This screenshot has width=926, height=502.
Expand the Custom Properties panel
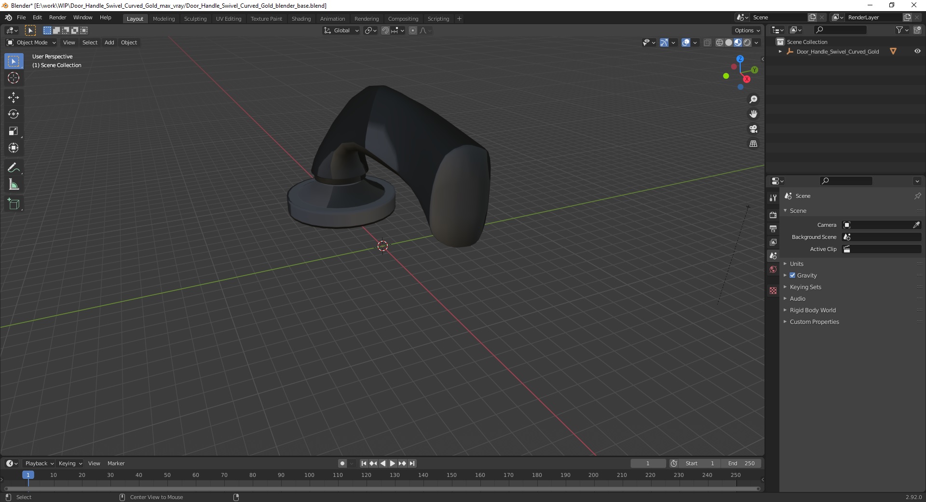(x=814, y=321)
